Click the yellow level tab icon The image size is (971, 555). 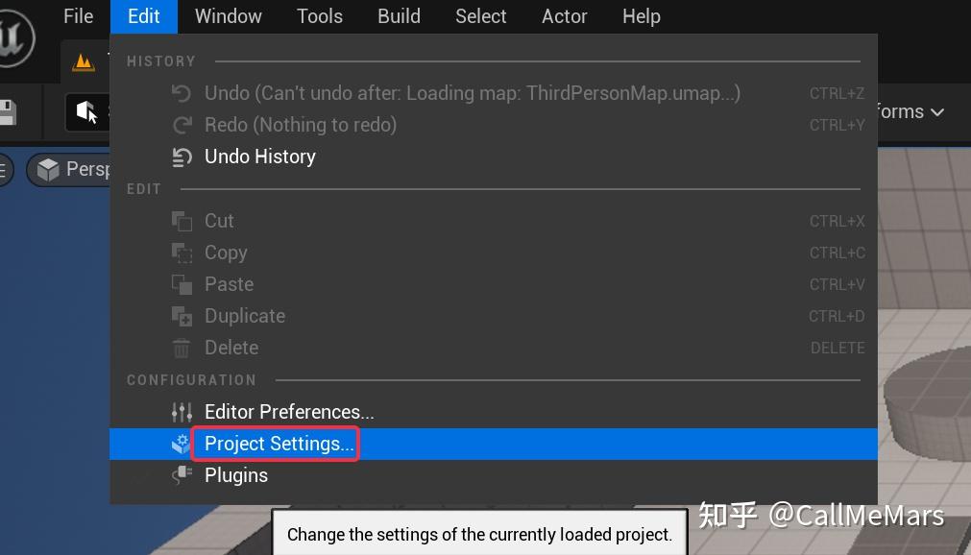tap(83, 62)
